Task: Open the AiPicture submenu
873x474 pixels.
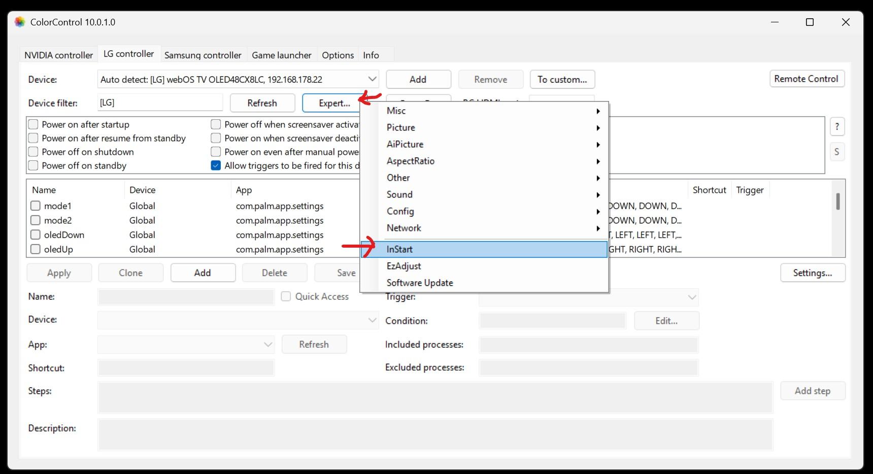Action: (x=484, y=144)
